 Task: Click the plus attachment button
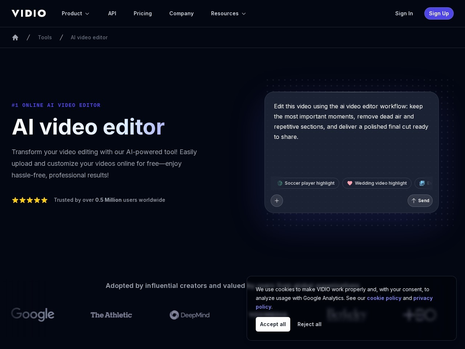coord(277,201)
